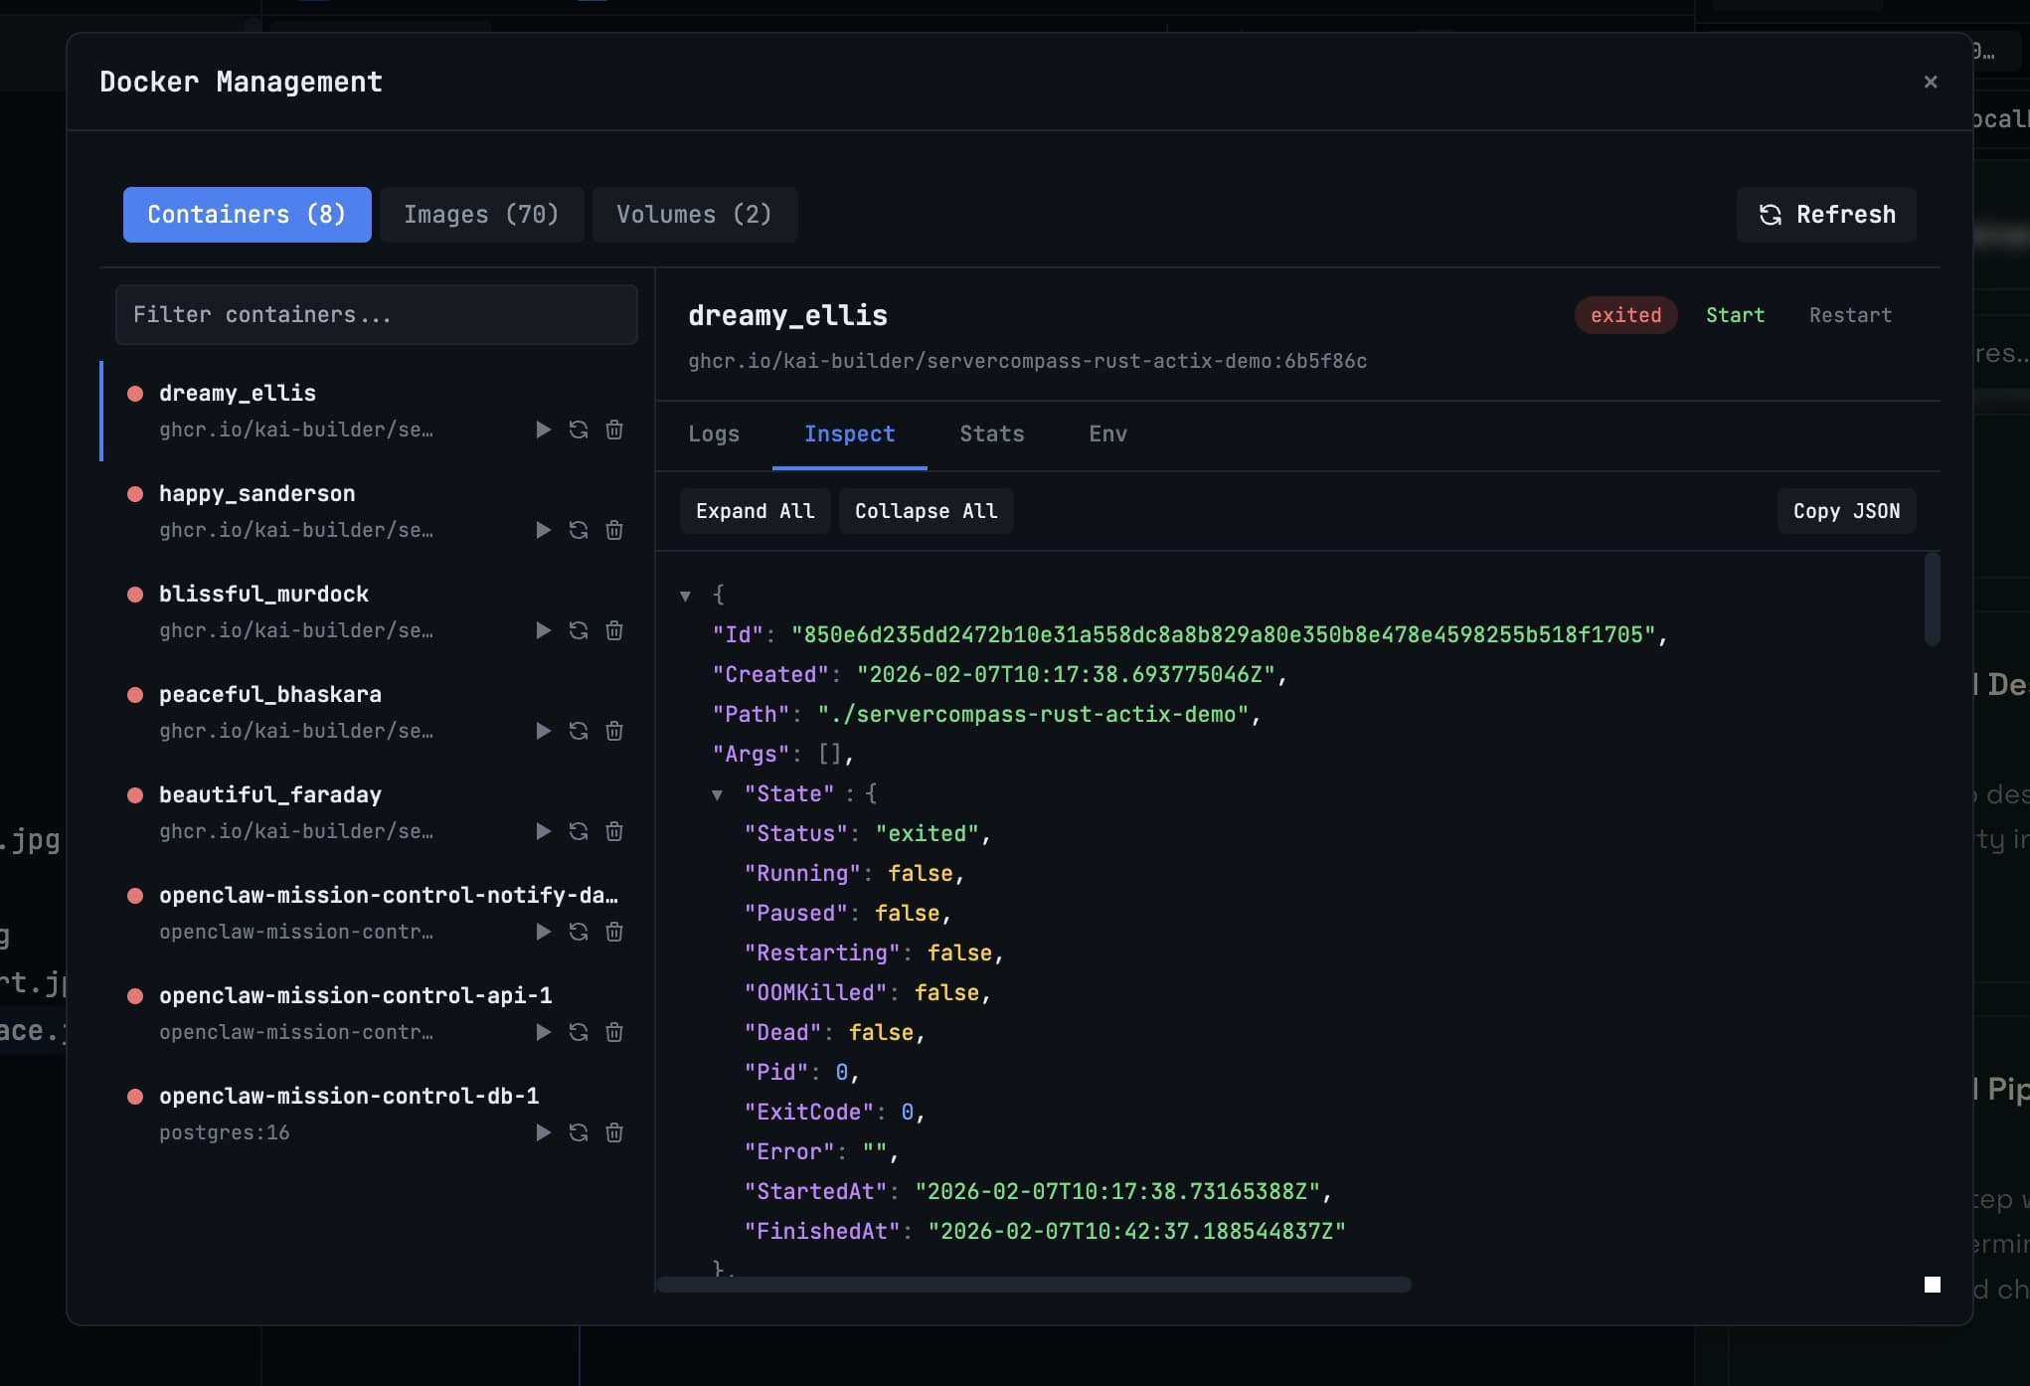Collapse the State object in the JSON

click(x=719, y=793)
